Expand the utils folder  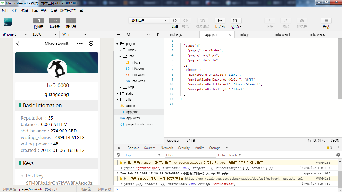(118, 100)
